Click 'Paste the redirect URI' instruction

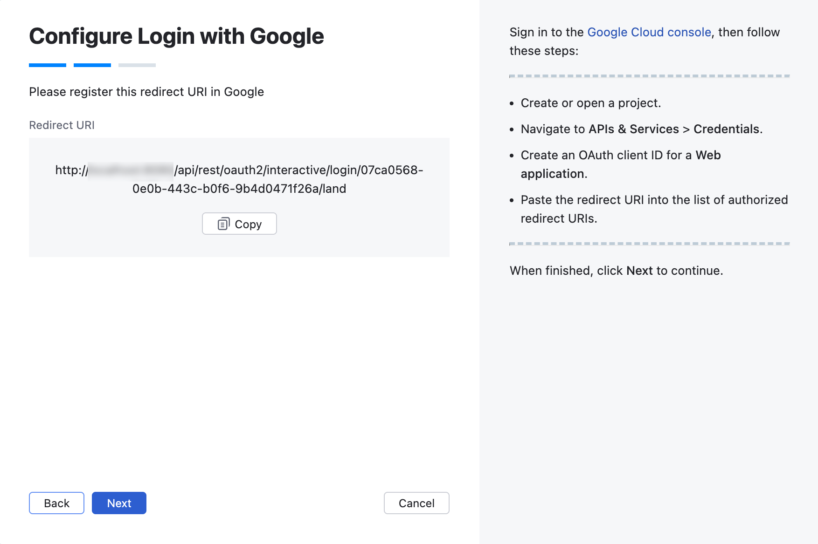654,209
